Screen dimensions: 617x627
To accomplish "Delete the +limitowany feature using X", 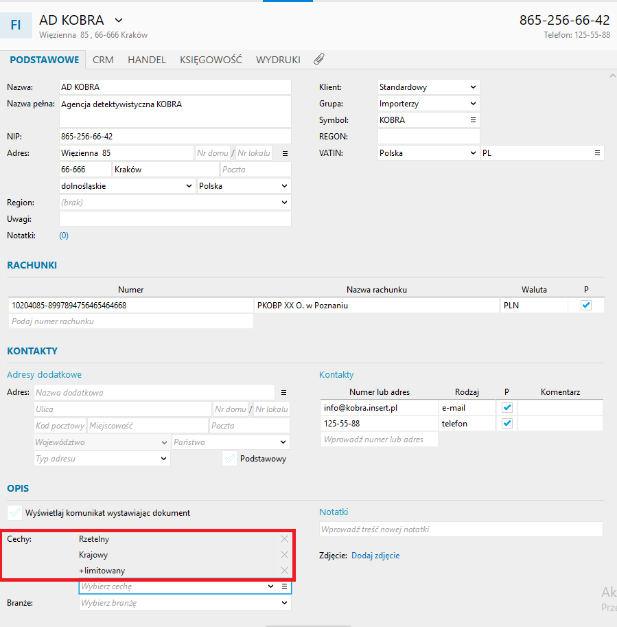I will (284, 571).
